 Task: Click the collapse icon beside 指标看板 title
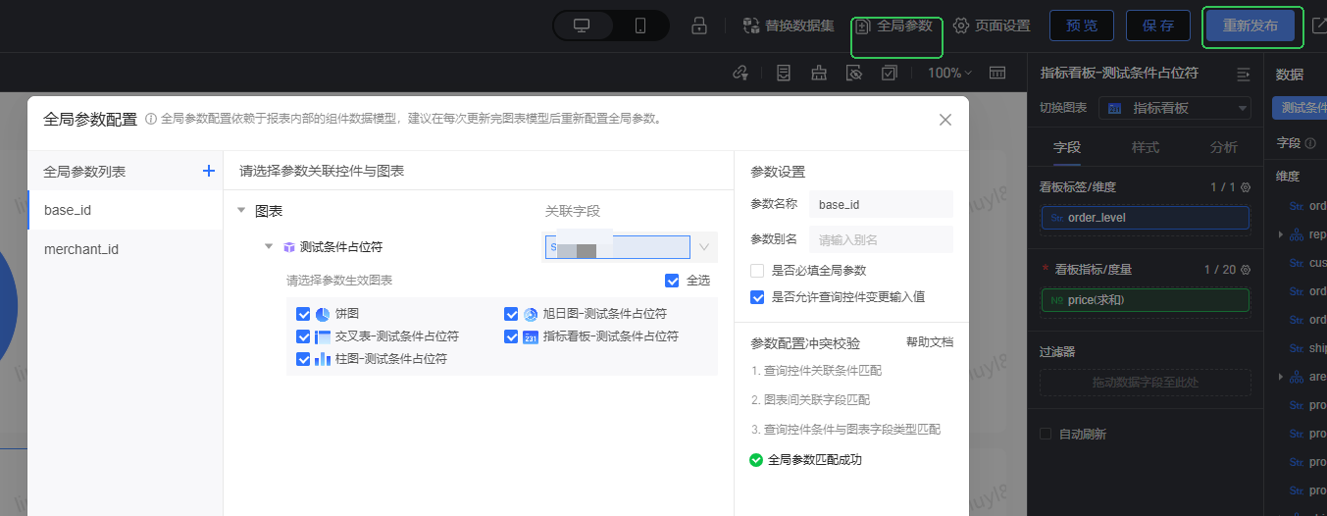click(x=1244, y=74)
